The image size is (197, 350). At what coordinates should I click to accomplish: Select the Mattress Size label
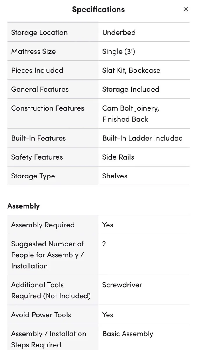point(33,51)
